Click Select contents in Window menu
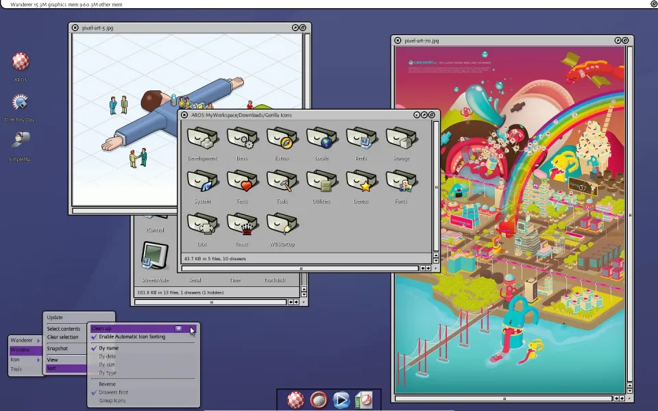The width and height of the screenshot is (658, 411). coord(64,329)
